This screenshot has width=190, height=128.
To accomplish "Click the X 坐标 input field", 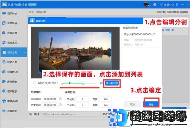I will 82,99.
